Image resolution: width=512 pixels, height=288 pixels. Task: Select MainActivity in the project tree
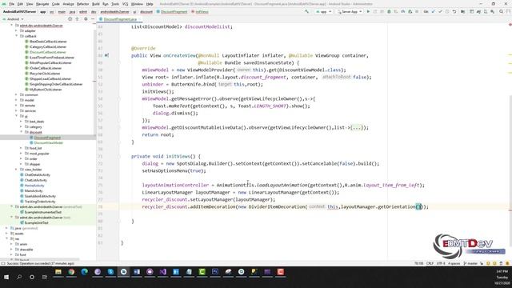click(x=31, y=190)
